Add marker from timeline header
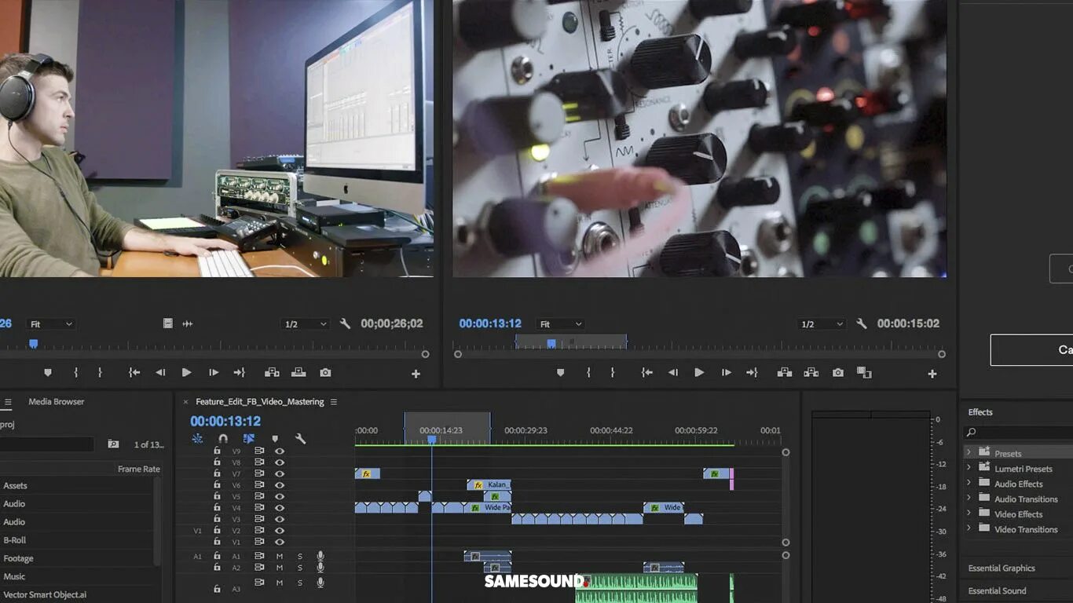 tap(274, 439)
